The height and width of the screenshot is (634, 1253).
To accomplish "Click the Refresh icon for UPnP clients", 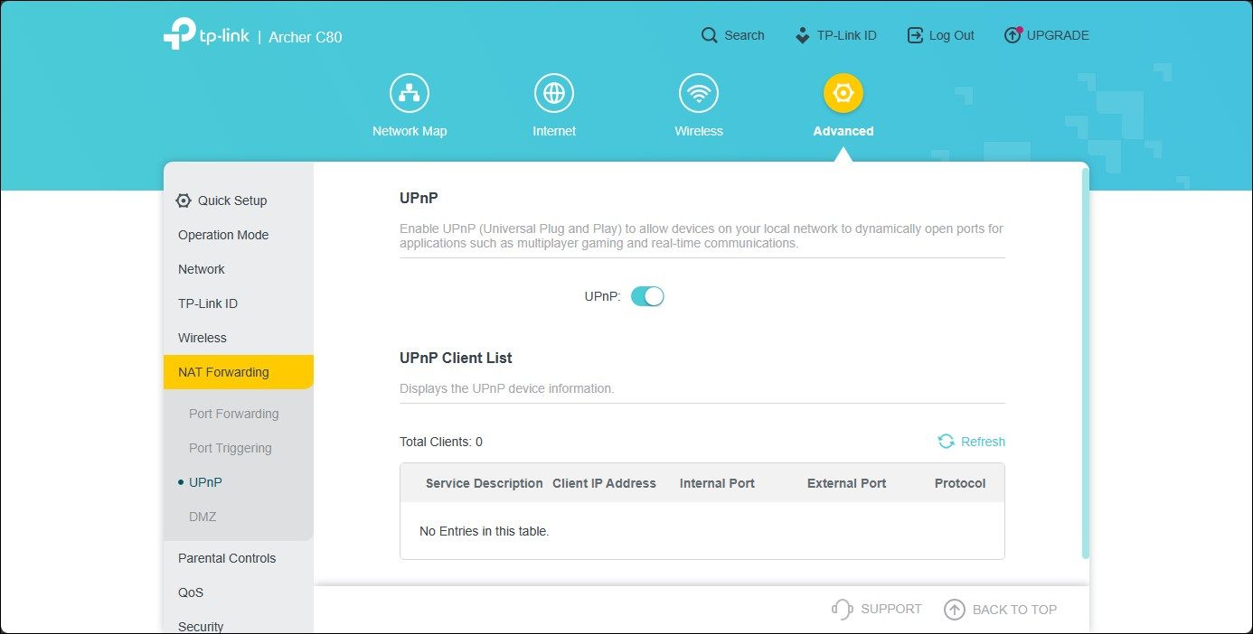I will 946,441.
